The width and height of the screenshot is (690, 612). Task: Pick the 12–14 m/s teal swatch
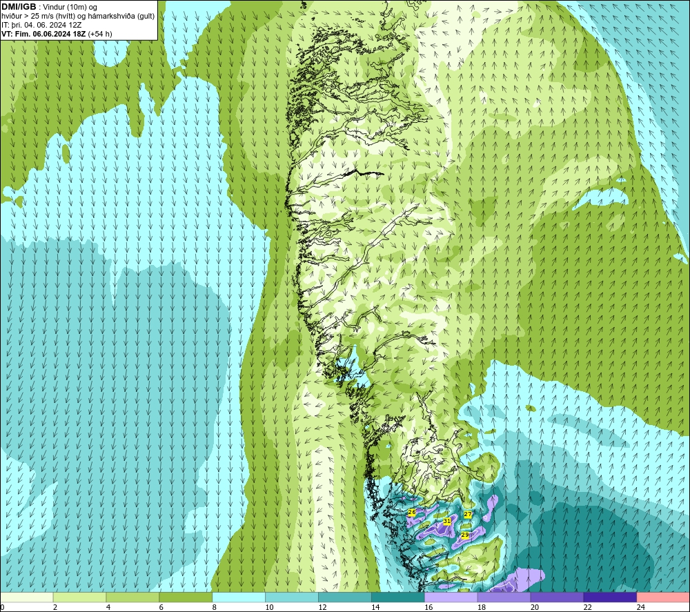[345, 597]
